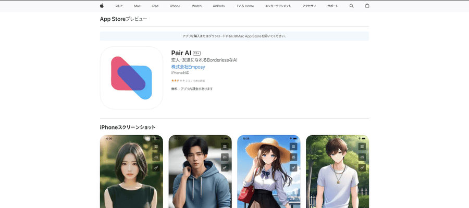Open the iPad menu item
The width and height of the screenshot is (469, 208).
(x=155, y=6)
